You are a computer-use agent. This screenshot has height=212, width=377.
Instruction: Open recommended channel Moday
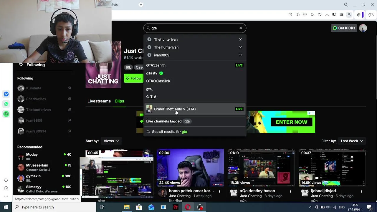point(44,156)
